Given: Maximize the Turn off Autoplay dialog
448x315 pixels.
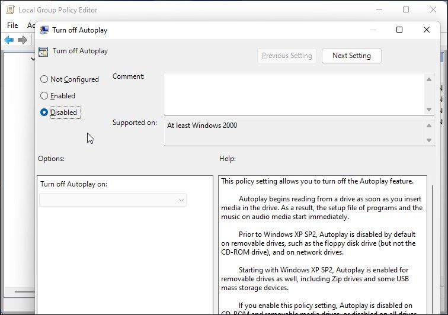Looking at the screenshot, I should (399, 30).
